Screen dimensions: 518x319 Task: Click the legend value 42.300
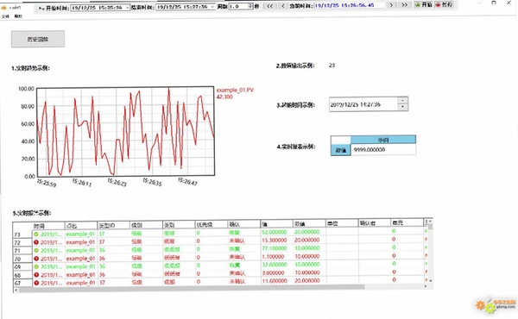(x=224, y=97)
